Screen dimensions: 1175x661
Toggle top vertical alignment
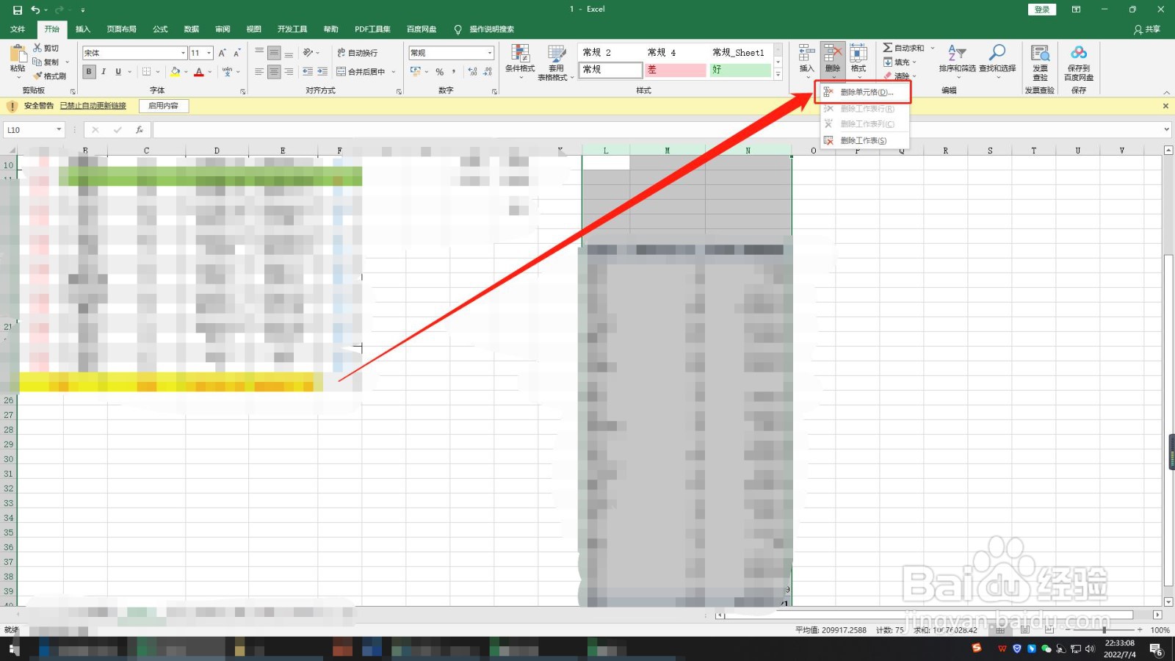[259, 53]
